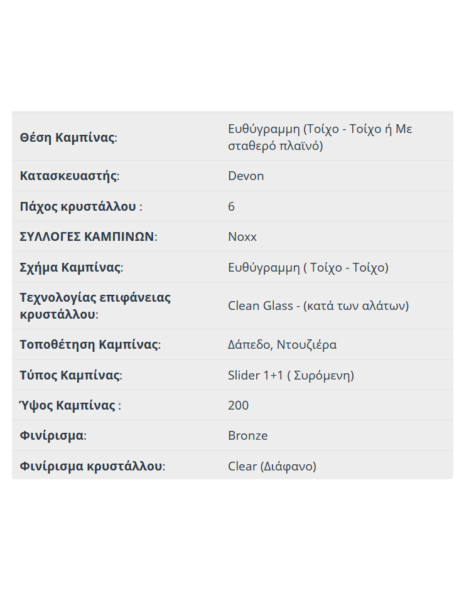The image size is (464, 589).
Task: Click the Πάχος κρυστάλλου label
Action: coord(81,206)
